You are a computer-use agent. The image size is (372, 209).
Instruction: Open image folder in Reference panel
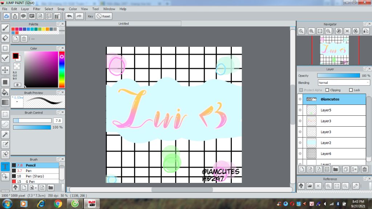[310, 186]
